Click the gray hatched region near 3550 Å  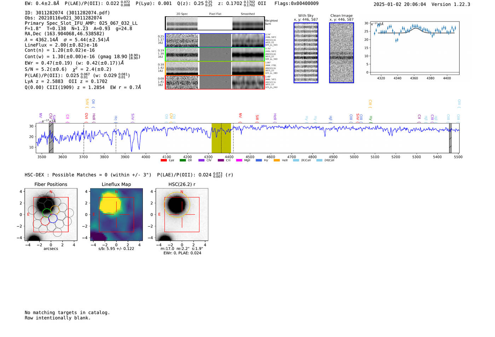click(51, 138)
